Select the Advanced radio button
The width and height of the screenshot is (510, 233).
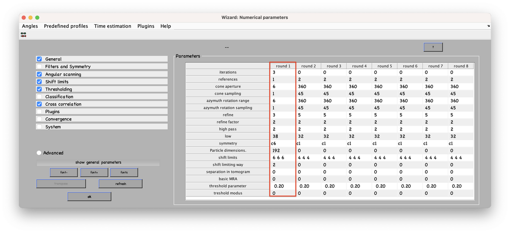(40, 153)
